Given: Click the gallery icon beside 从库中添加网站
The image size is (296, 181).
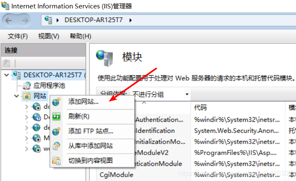Looking at the screenshot, I should click(x=56, y=146).
